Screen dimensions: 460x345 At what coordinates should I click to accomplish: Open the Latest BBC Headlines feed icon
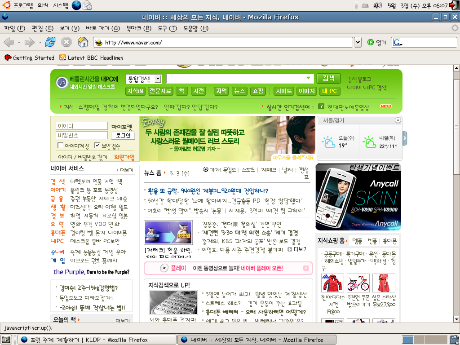pos(62,57)
